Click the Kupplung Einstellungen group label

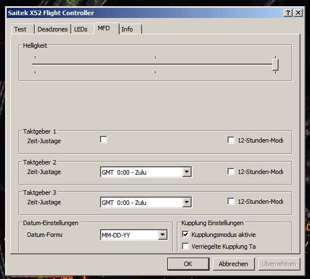coord(212,223)
